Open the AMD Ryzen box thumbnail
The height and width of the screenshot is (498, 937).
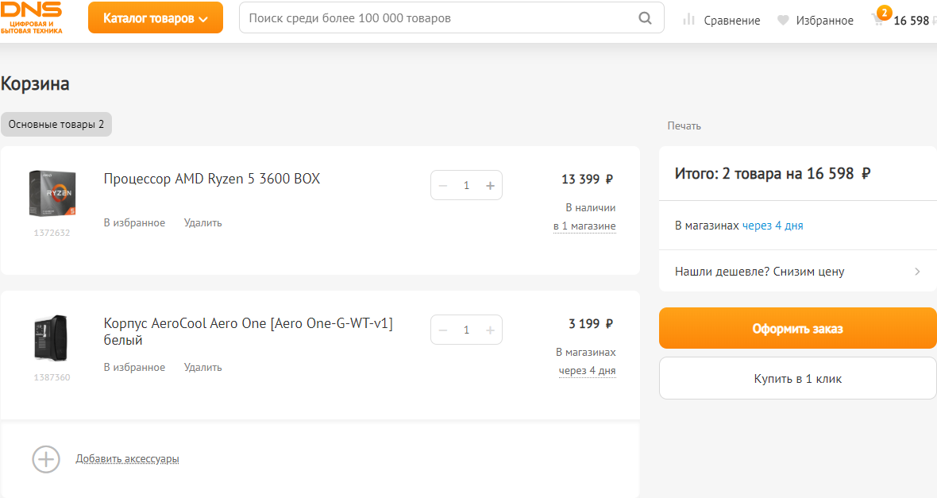(52, 193)
